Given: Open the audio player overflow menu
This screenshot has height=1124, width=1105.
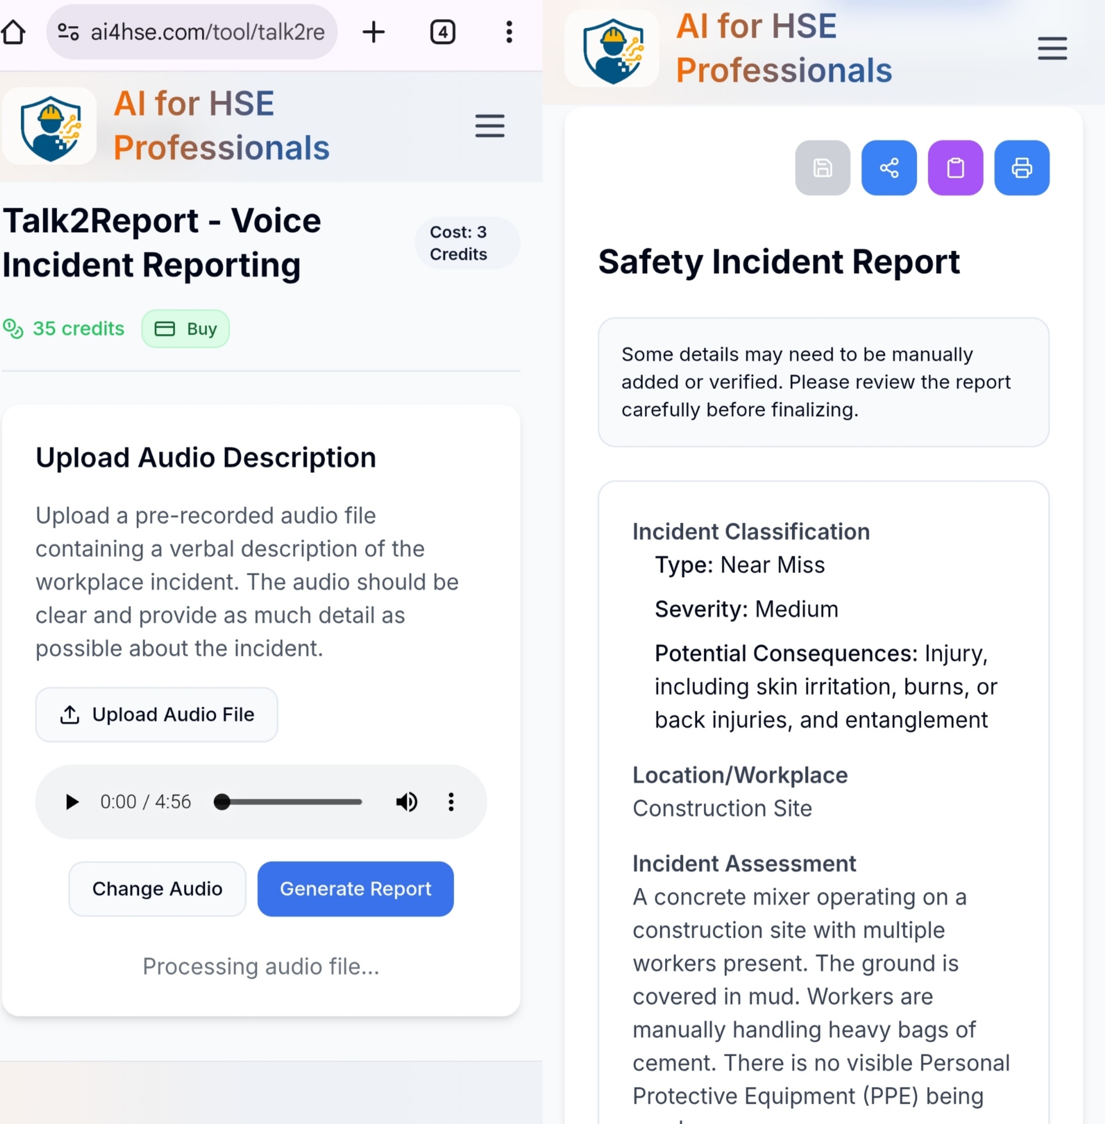Looking at the screenshot, I should pyautogui.click(x=451, y=802).
